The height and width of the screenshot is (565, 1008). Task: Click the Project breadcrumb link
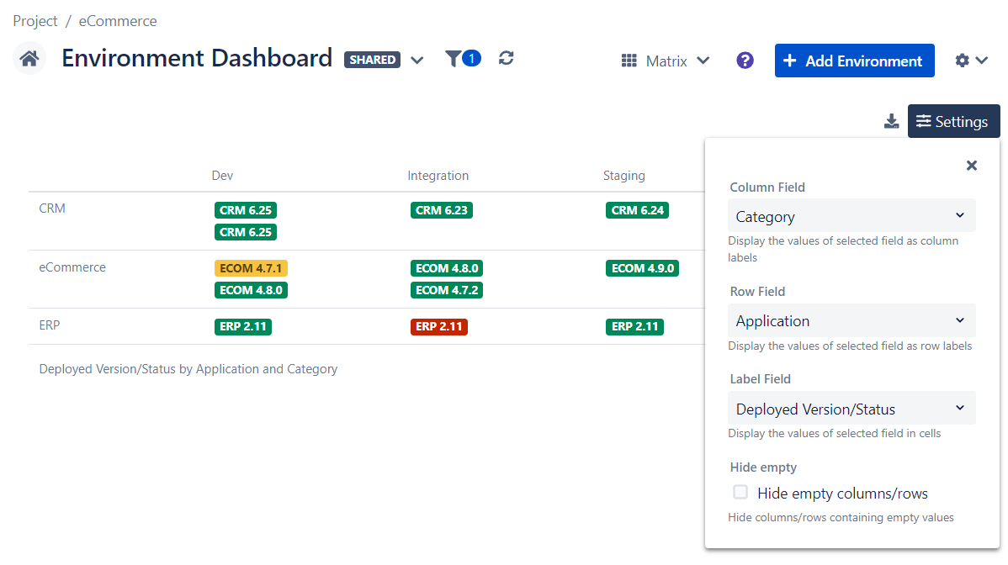35,21
